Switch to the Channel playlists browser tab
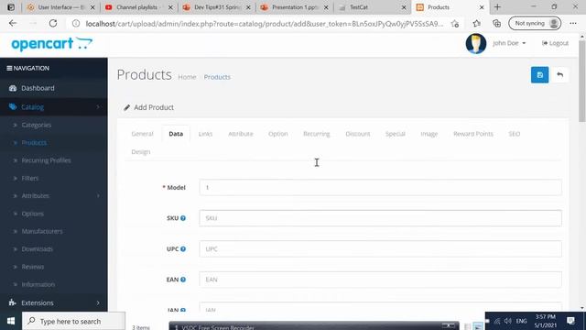Image resolution: width=586 pixels, height=330 pixels. [138, 7]
